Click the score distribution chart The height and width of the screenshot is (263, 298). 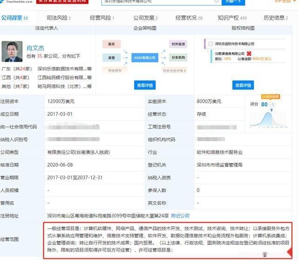click(x=269, y=119)
